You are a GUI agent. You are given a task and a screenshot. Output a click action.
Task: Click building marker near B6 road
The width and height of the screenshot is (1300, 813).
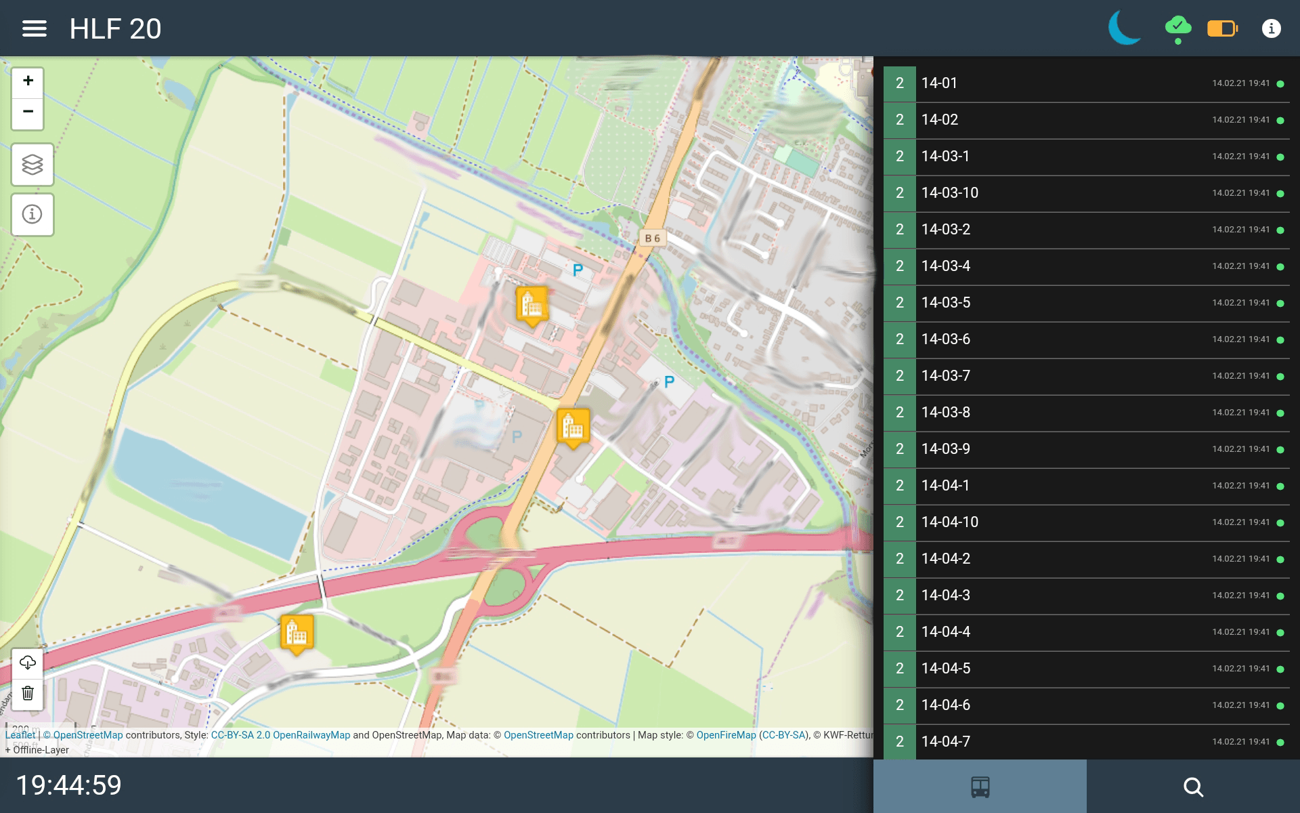tap(573, 427)
